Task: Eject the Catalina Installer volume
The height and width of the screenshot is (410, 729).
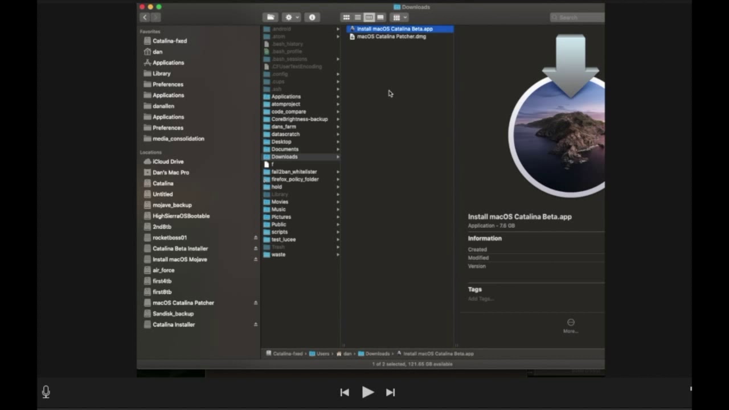Action: [255, 325]
